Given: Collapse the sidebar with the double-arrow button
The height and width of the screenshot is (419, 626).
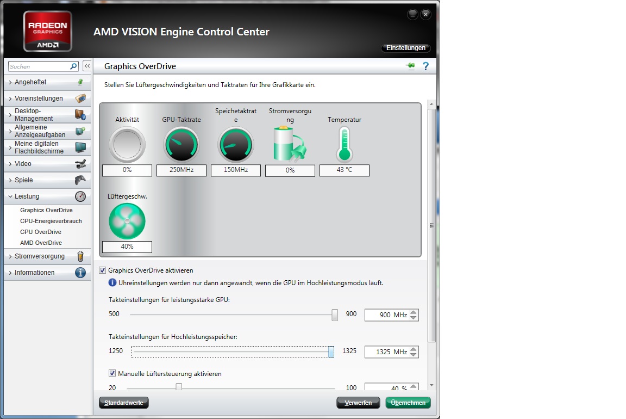Looking at the screenshot, I should pos(87,66).
